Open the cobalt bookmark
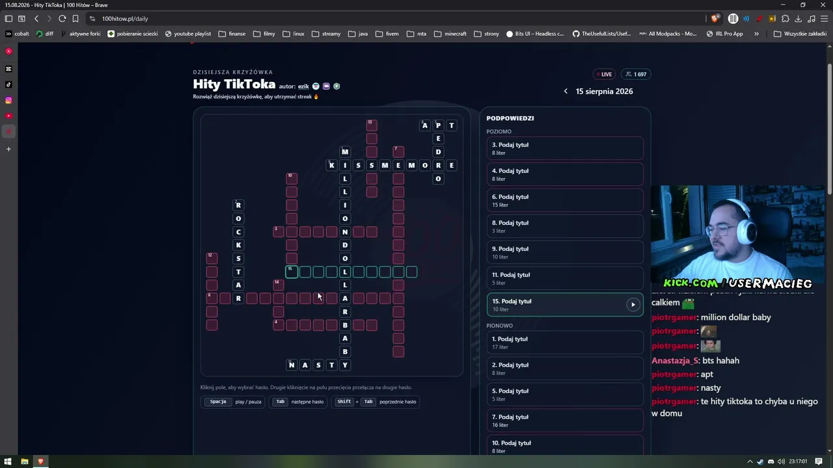The width and height of the screenshot is (833, 468). click(x=18, y=34)
